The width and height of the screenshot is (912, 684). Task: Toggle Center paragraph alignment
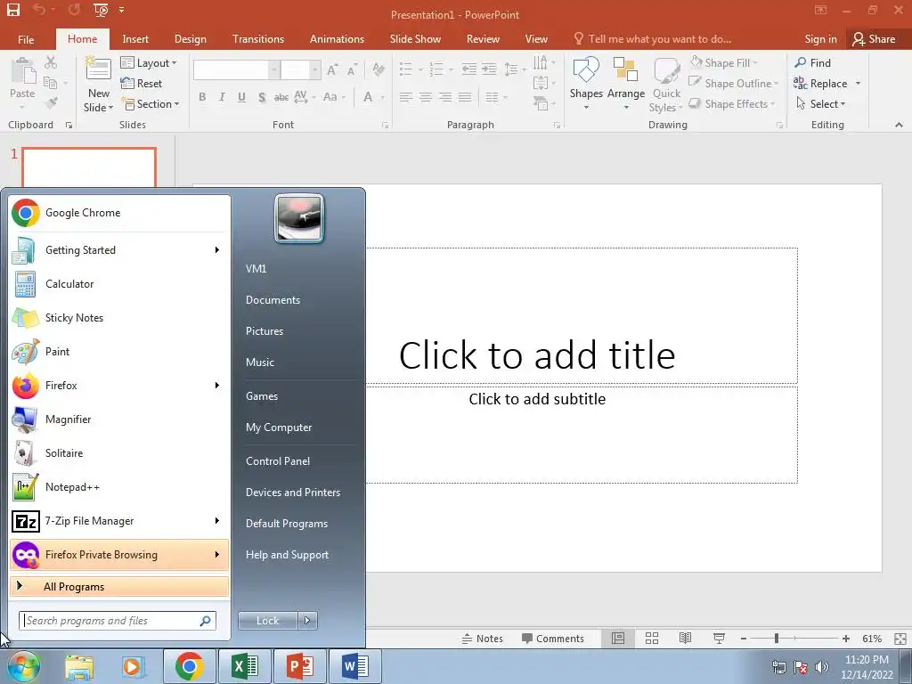[x=426, y=97]
